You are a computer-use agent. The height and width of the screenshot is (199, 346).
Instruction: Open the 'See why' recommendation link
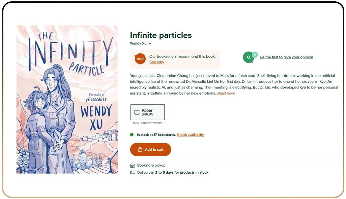pyautogui.click(x=156, y=62)
